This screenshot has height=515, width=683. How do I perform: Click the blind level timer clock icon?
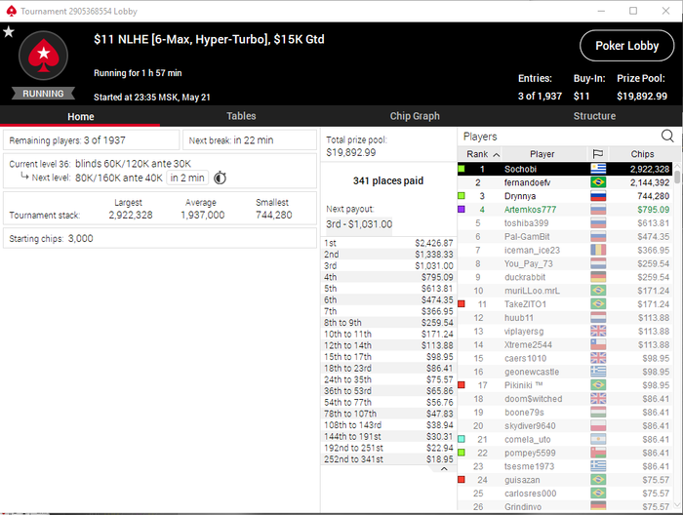[220, 178]
